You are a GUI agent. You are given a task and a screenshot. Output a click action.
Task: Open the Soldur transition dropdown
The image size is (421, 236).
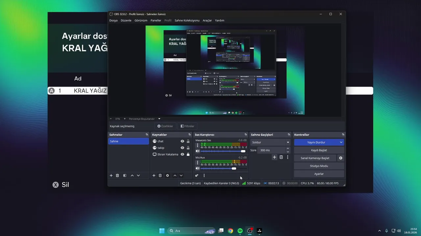coord(270,143)
